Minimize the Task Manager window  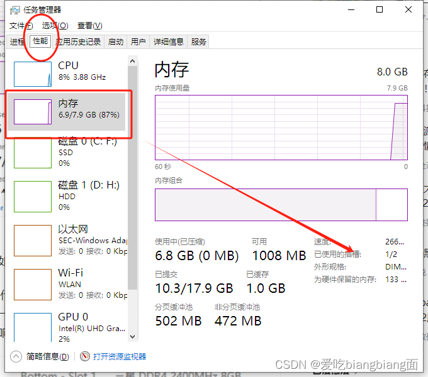tap(351, 10)
